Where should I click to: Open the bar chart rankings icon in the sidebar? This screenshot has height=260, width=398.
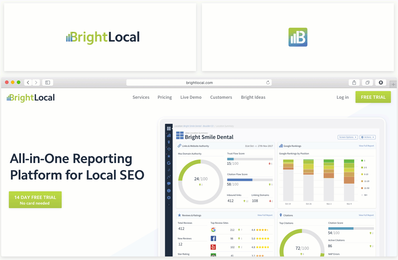click(x=169, y=135)
